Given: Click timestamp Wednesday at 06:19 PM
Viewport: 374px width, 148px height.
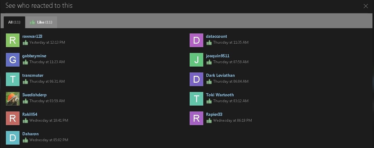Looking at the screenshot, I should pyautogui.click(x=232, y=120).
